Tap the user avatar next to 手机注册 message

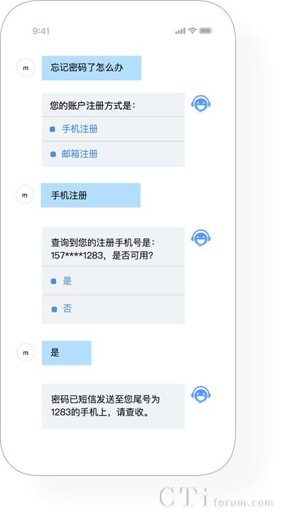pyautogui.click(x=25, y=195)
